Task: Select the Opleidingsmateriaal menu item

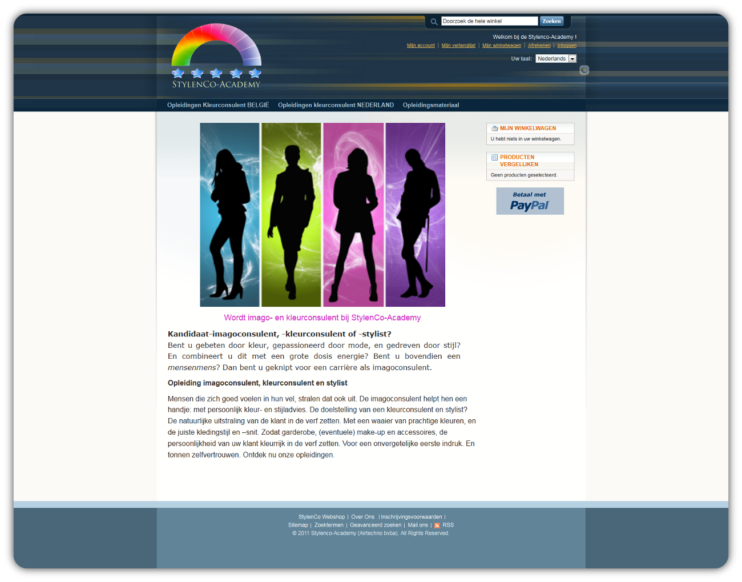Action: click(x=430, y=105)
